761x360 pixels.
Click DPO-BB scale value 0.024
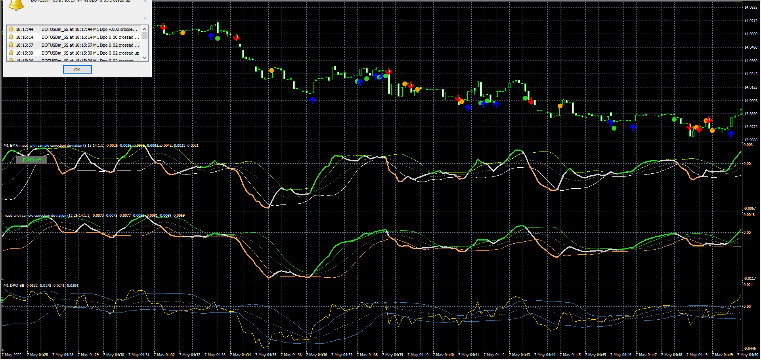pyautogui.click(x=748, y=285)
